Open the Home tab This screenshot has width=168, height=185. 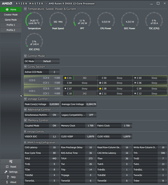pos(11,10)
